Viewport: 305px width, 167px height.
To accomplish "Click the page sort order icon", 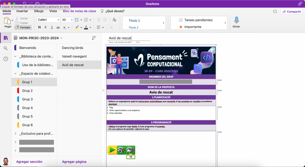I will (x=94, y=38).
